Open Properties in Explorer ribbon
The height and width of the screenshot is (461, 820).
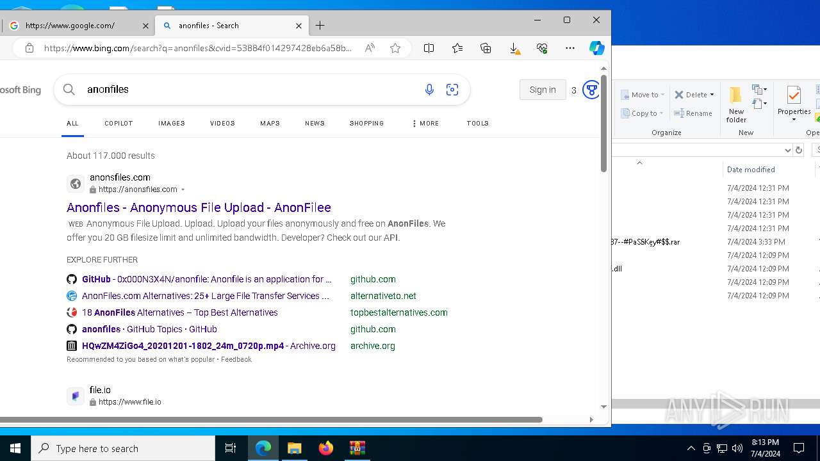tap(794, 104)
